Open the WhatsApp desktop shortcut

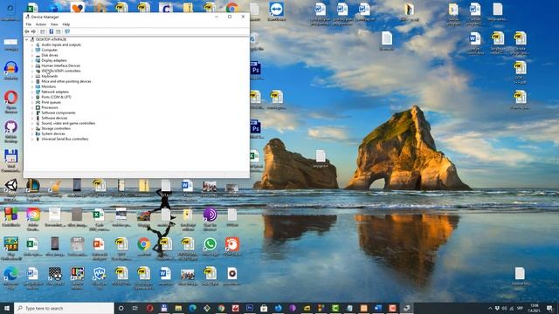point(210,244)
